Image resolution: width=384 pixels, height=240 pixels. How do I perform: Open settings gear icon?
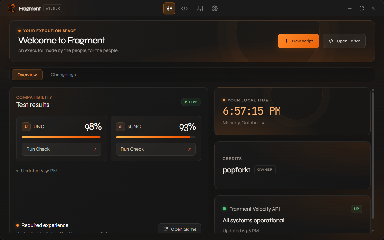click(215, 9)
